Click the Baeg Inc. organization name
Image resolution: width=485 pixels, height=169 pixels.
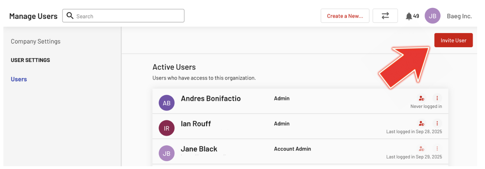[x=459, y=16]
